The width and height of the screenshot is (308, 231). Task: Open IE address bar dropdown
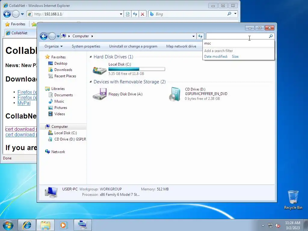tap(121, 14)
